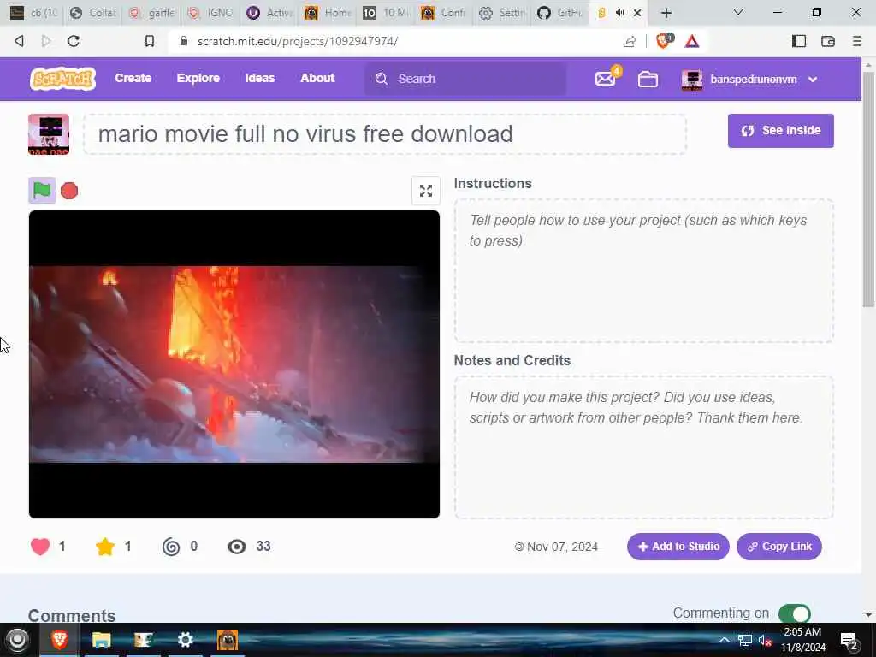This screenshot has width=876, height=657.
Task: Switch to the Settin browser tab
Action: point(504,13)
